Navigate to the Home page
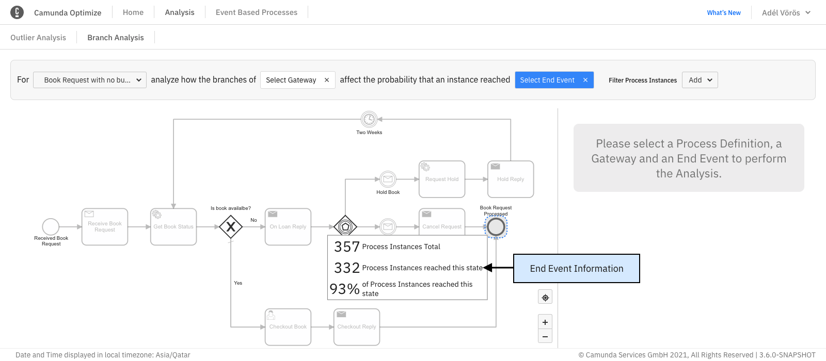Image resolution: width=826 pixels, height=361 pixels. click(133, 12)
